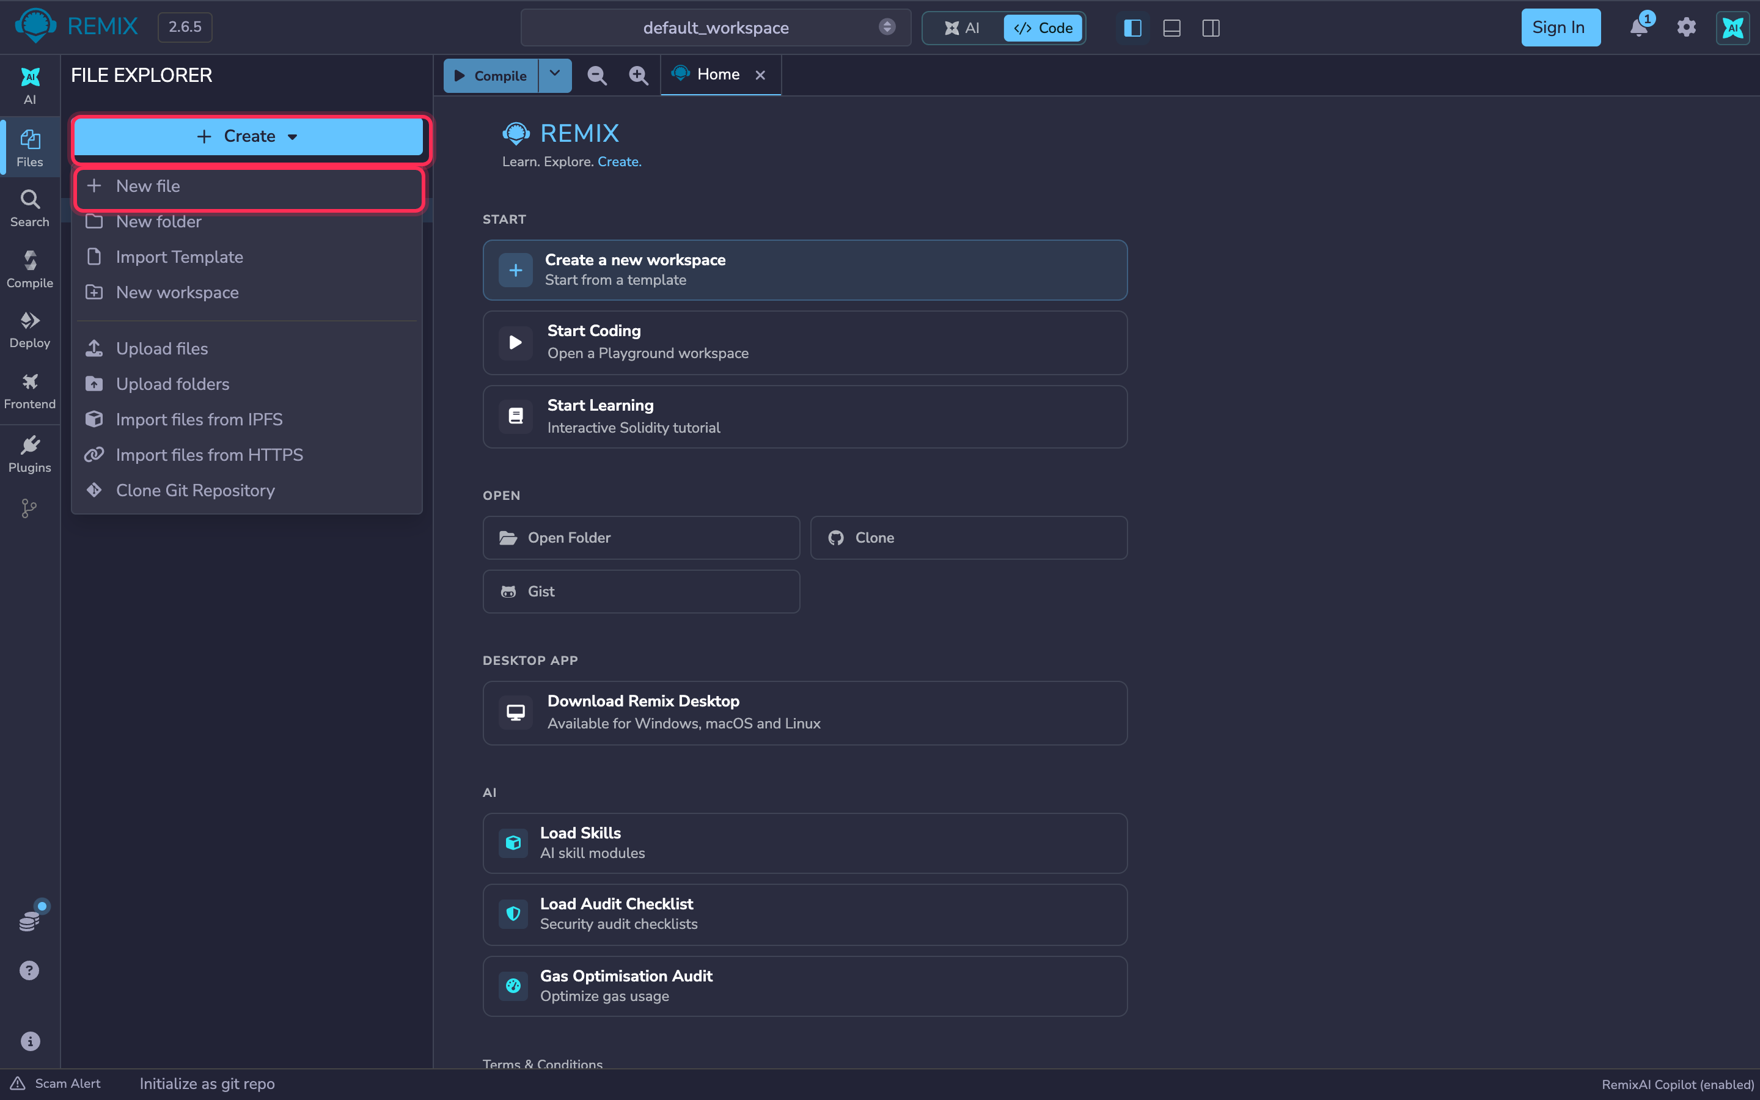The height and width of the screenshot is (1100, 1760).
Task: Click the Compile play button
Action: point(491,75)
